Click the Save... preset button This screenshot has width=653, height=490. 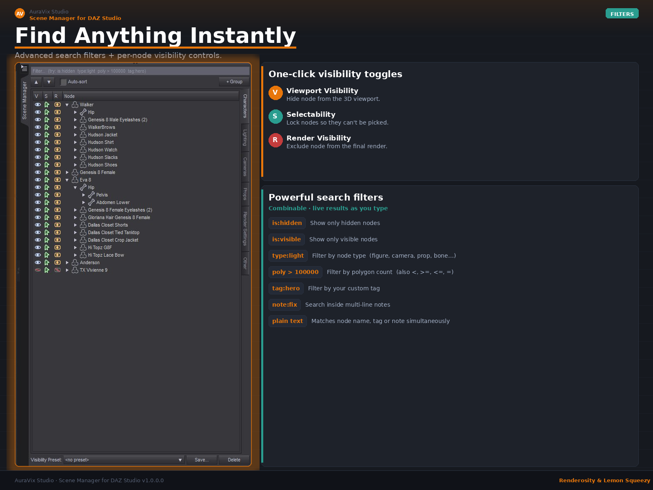pos(202,460)
